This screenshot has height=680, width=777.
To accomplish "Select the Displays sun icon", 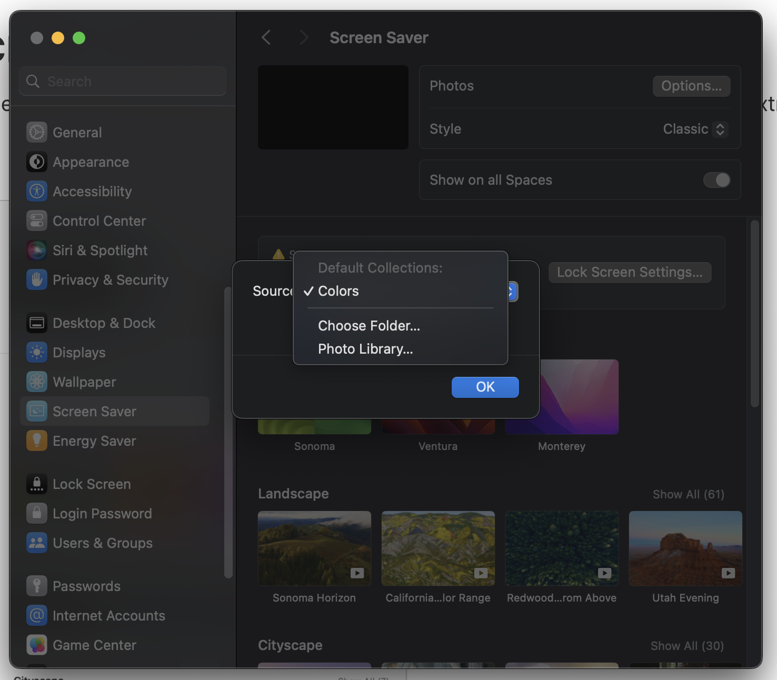I will pos(37,353).
